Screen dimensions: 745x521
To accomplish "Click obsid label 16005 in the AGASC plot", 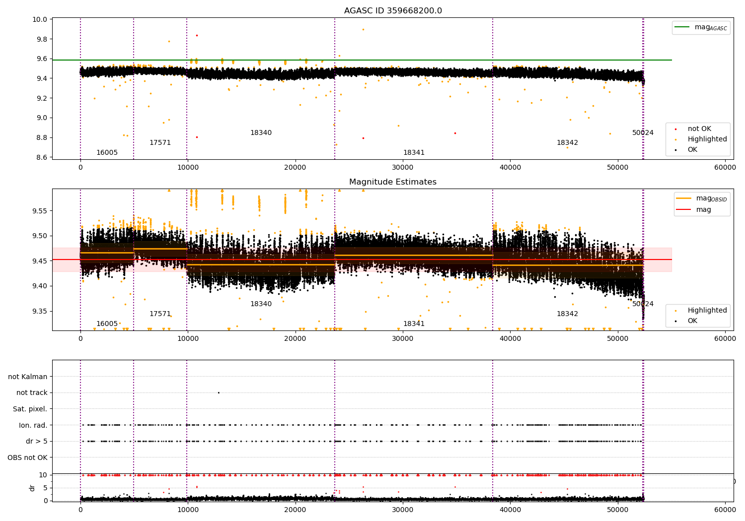I will [x=107, y=153].
